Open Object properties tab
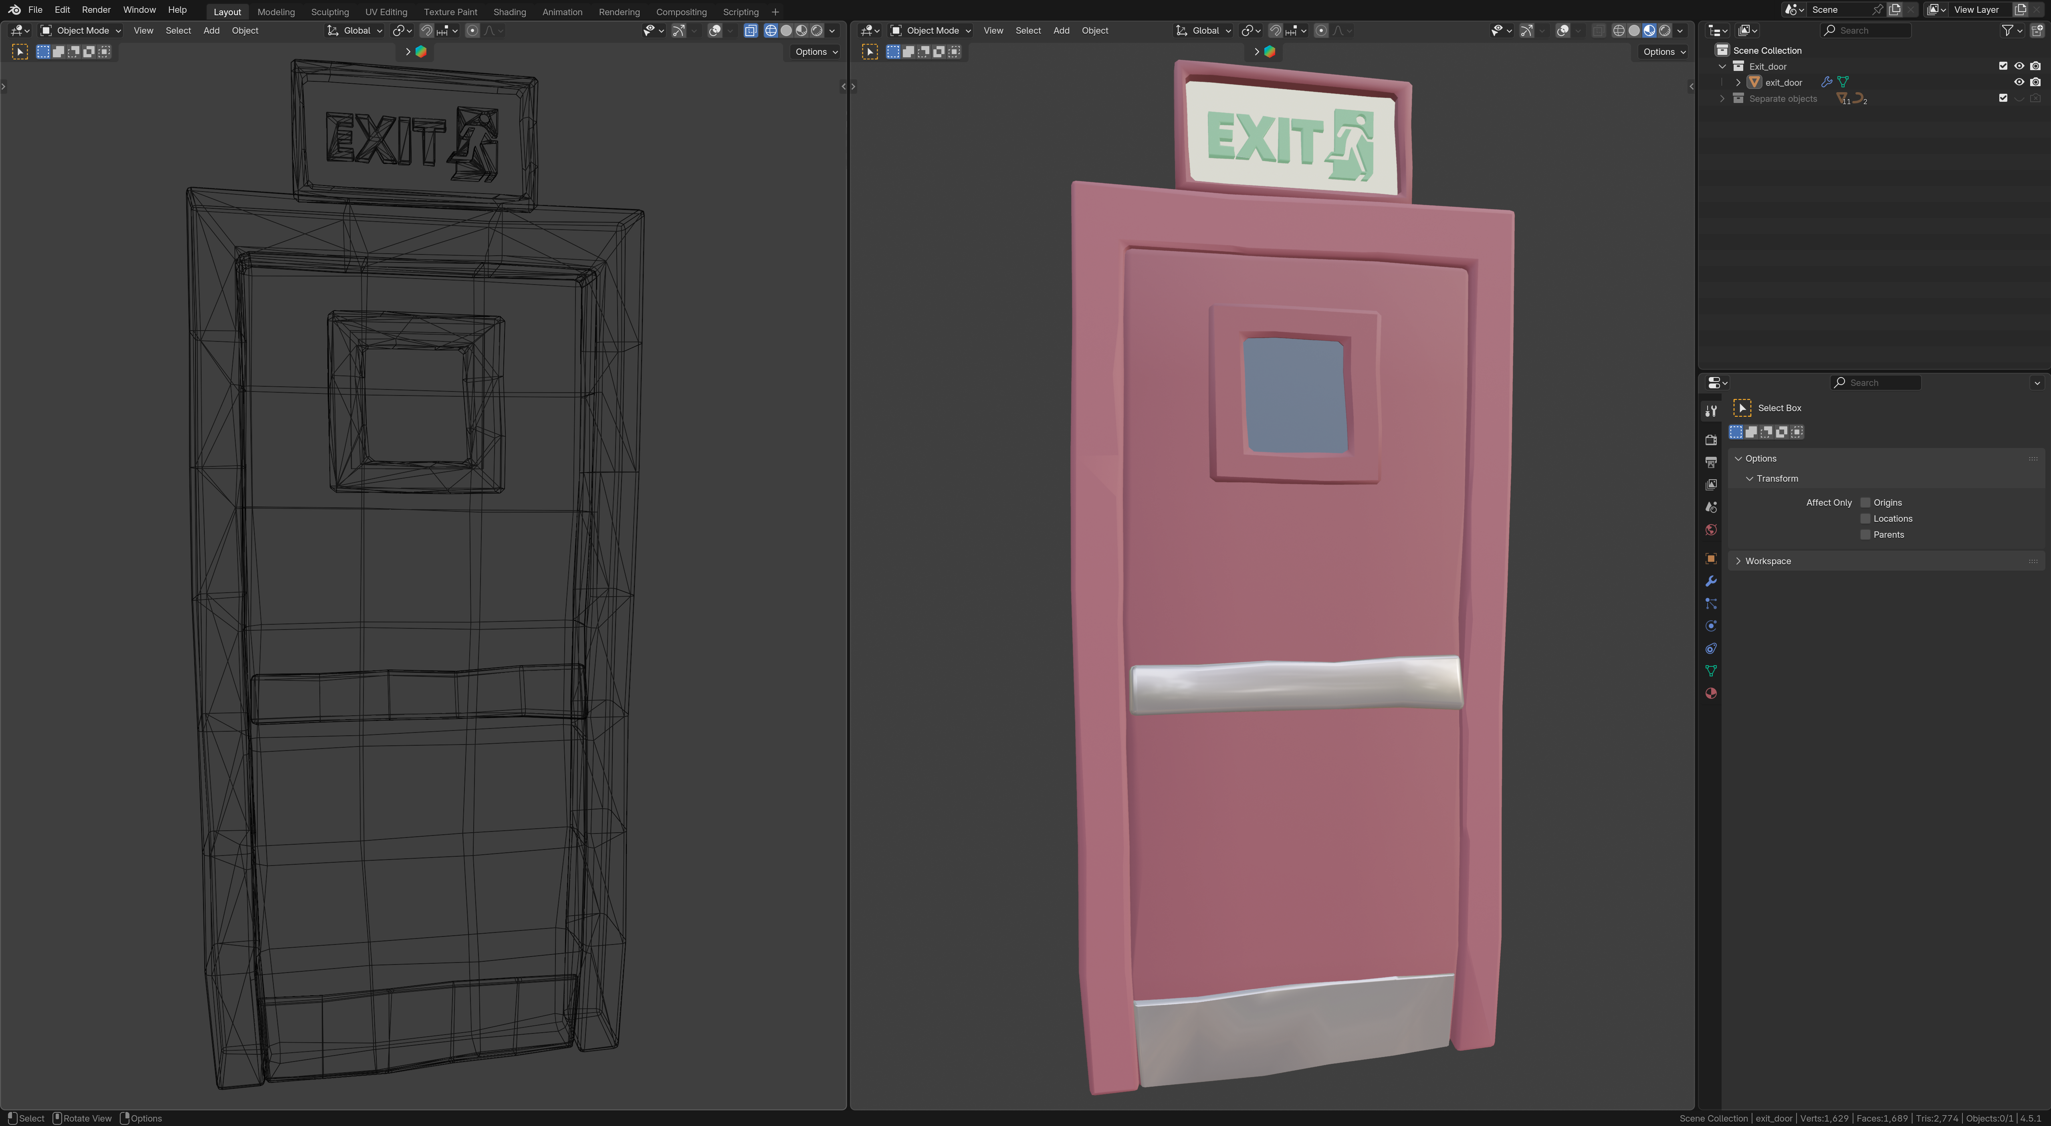Screen dimensions: 2051x1126 (x=1710, y=559)
